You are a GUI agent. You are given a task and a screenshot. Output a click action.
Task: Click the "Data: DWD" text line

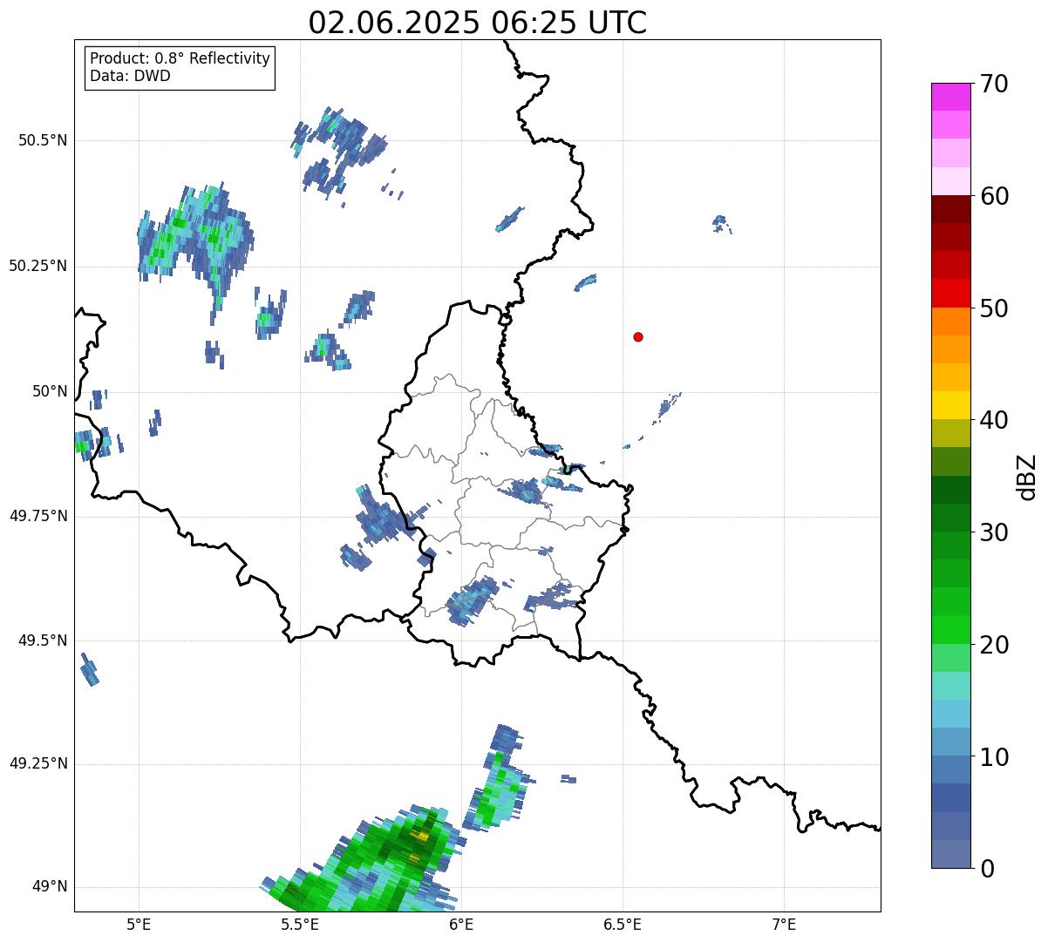point(131,76)
